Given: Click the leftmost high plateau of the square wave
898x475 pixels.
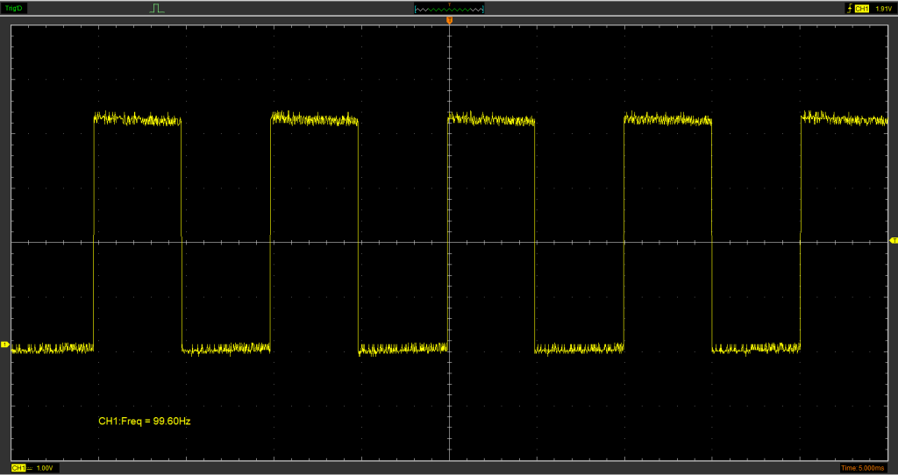Looking at the screenshot, I should pyautogui.click(x=137, y=118).
